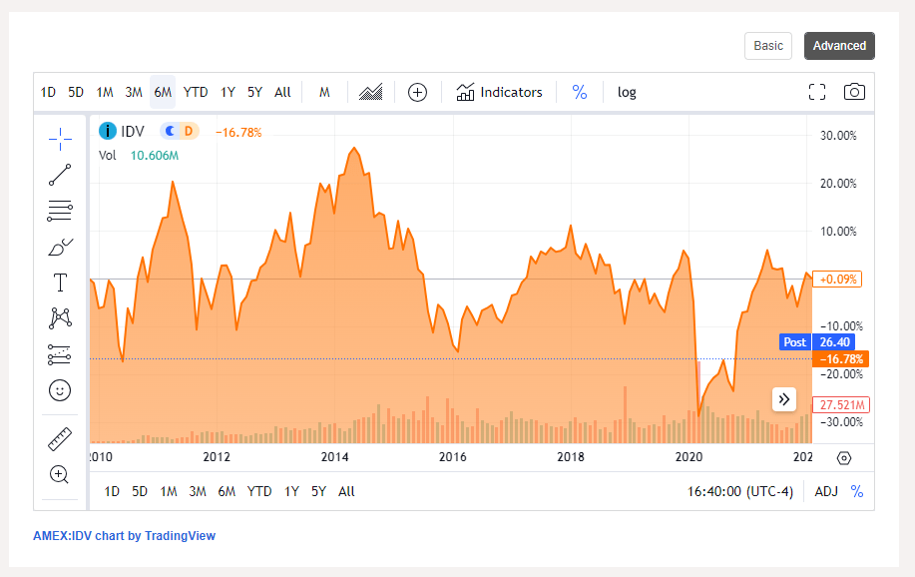Select 5Y range in top toolbar
Viewport: 915px width, 577px height.
[255, 92]
